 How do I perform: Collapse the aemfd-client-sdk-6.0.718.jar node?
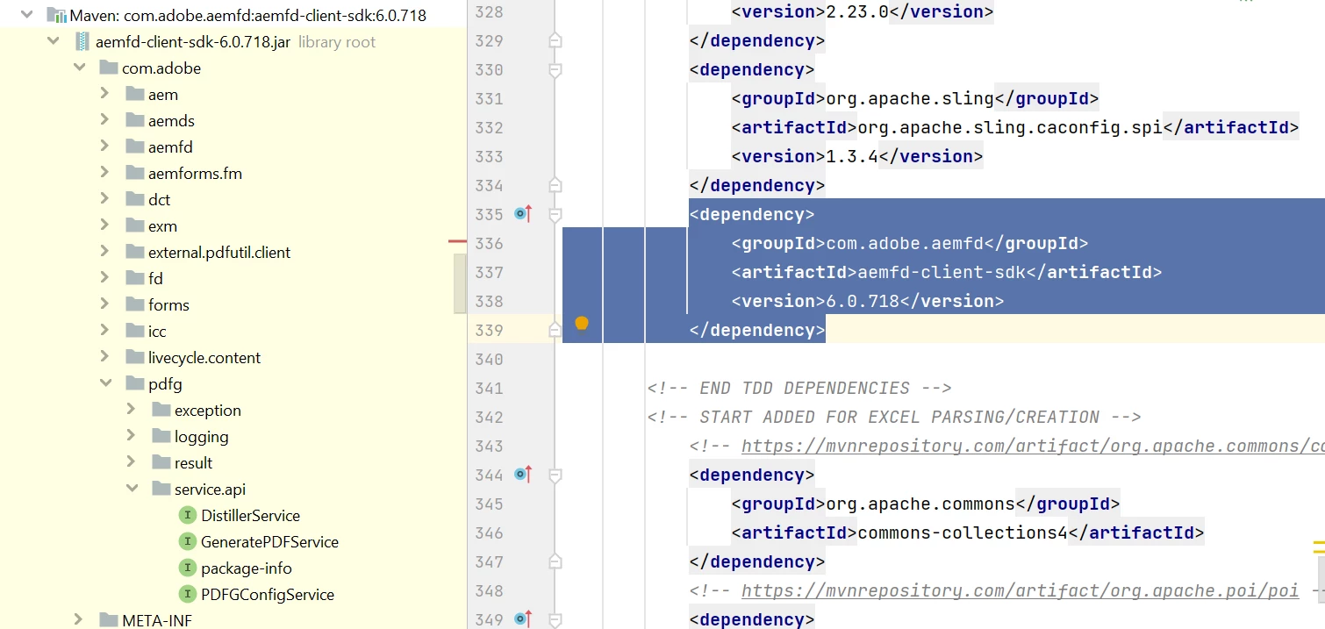pos(54,41)
